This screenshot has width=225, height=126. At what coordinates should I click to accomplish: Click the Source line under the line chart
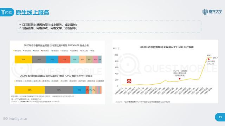point(143,102)
